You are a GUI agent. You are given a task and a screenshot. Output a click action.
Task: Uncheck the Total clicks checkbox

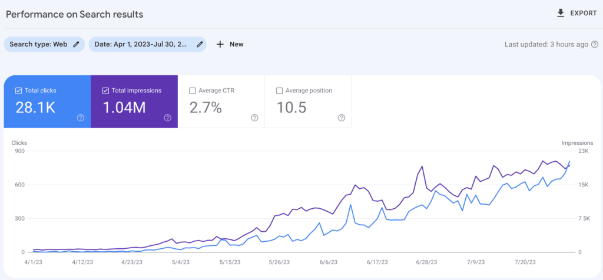coord(19,91)
